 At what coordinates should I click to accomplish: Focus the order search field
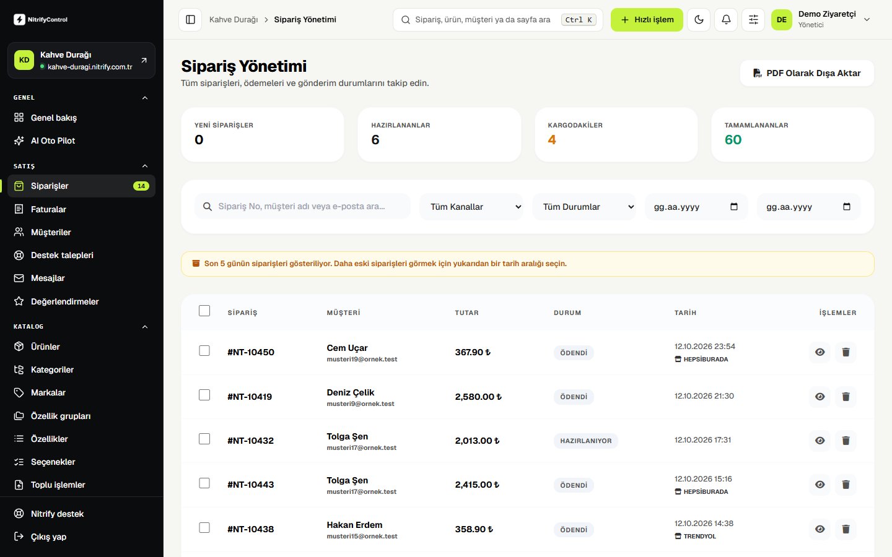click(x=302, y=206)
